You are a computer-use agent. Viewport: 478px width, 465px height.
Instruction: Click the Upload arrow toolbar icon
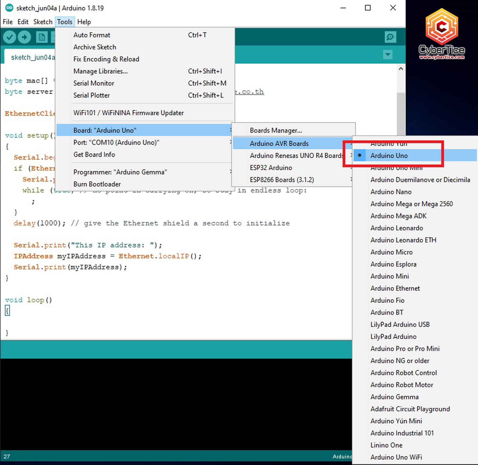click(x=25, y=37)
